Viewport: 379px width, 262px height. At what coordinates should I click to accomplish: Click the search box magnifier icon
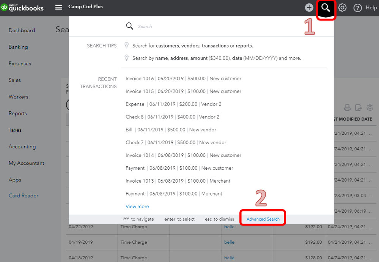[129, 26]
